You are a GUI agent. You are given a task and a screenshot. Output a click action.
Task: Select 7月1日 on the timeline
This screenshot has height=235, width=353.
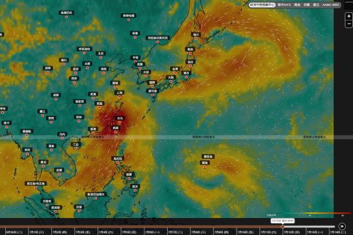[36, 232]
